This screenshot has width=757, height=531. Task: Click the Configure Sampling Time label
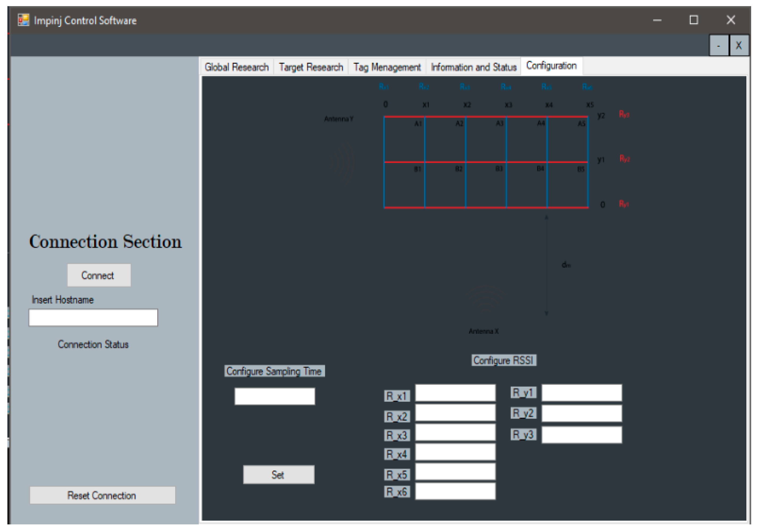pyautogui.click(x=274, y=371)
